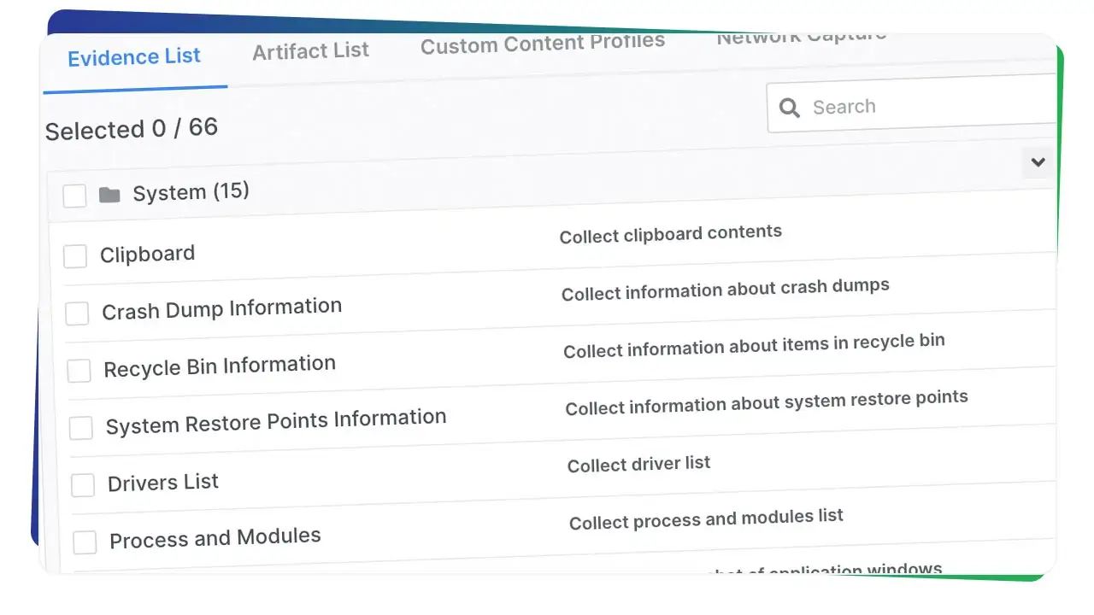Click System Restore Points Information label
The image size is (1094, 615).
coord(276,421)
